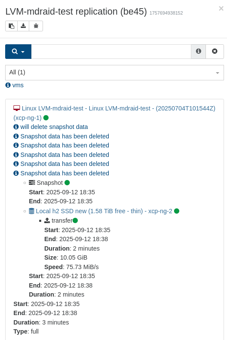Viewport: 227px width, 340px height.
Task: Download the log file icon
Action: click(x=23, y=26)
